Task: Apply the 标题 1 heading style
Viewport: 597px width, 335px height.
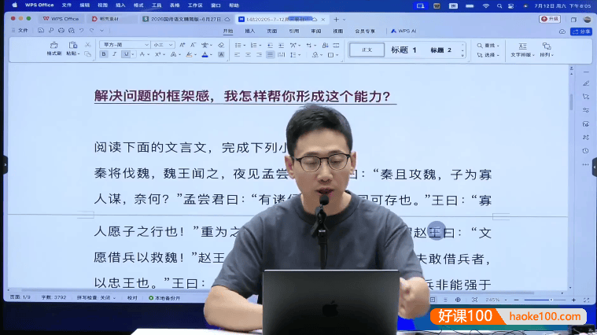Action: point(404,50)
